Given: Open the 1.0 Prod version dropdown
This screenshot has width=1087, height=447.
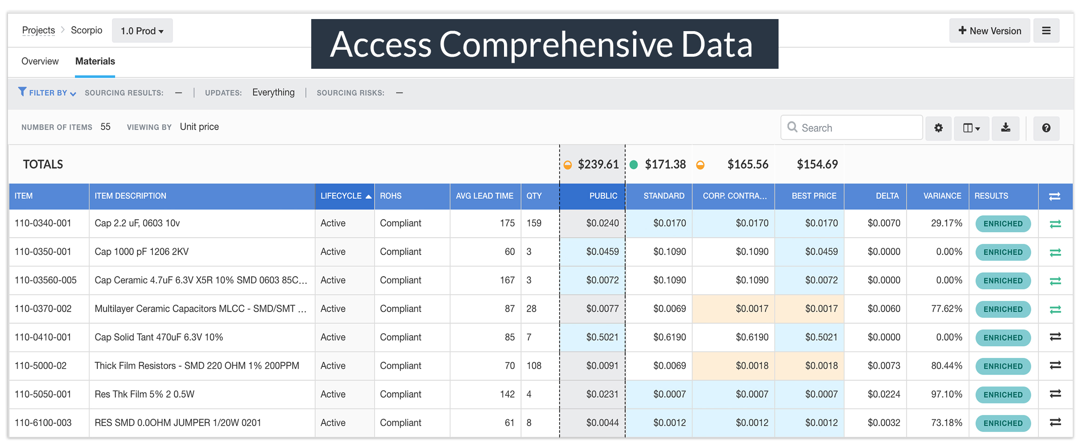Looking at the screenshot, I should [x=142, y=31].
